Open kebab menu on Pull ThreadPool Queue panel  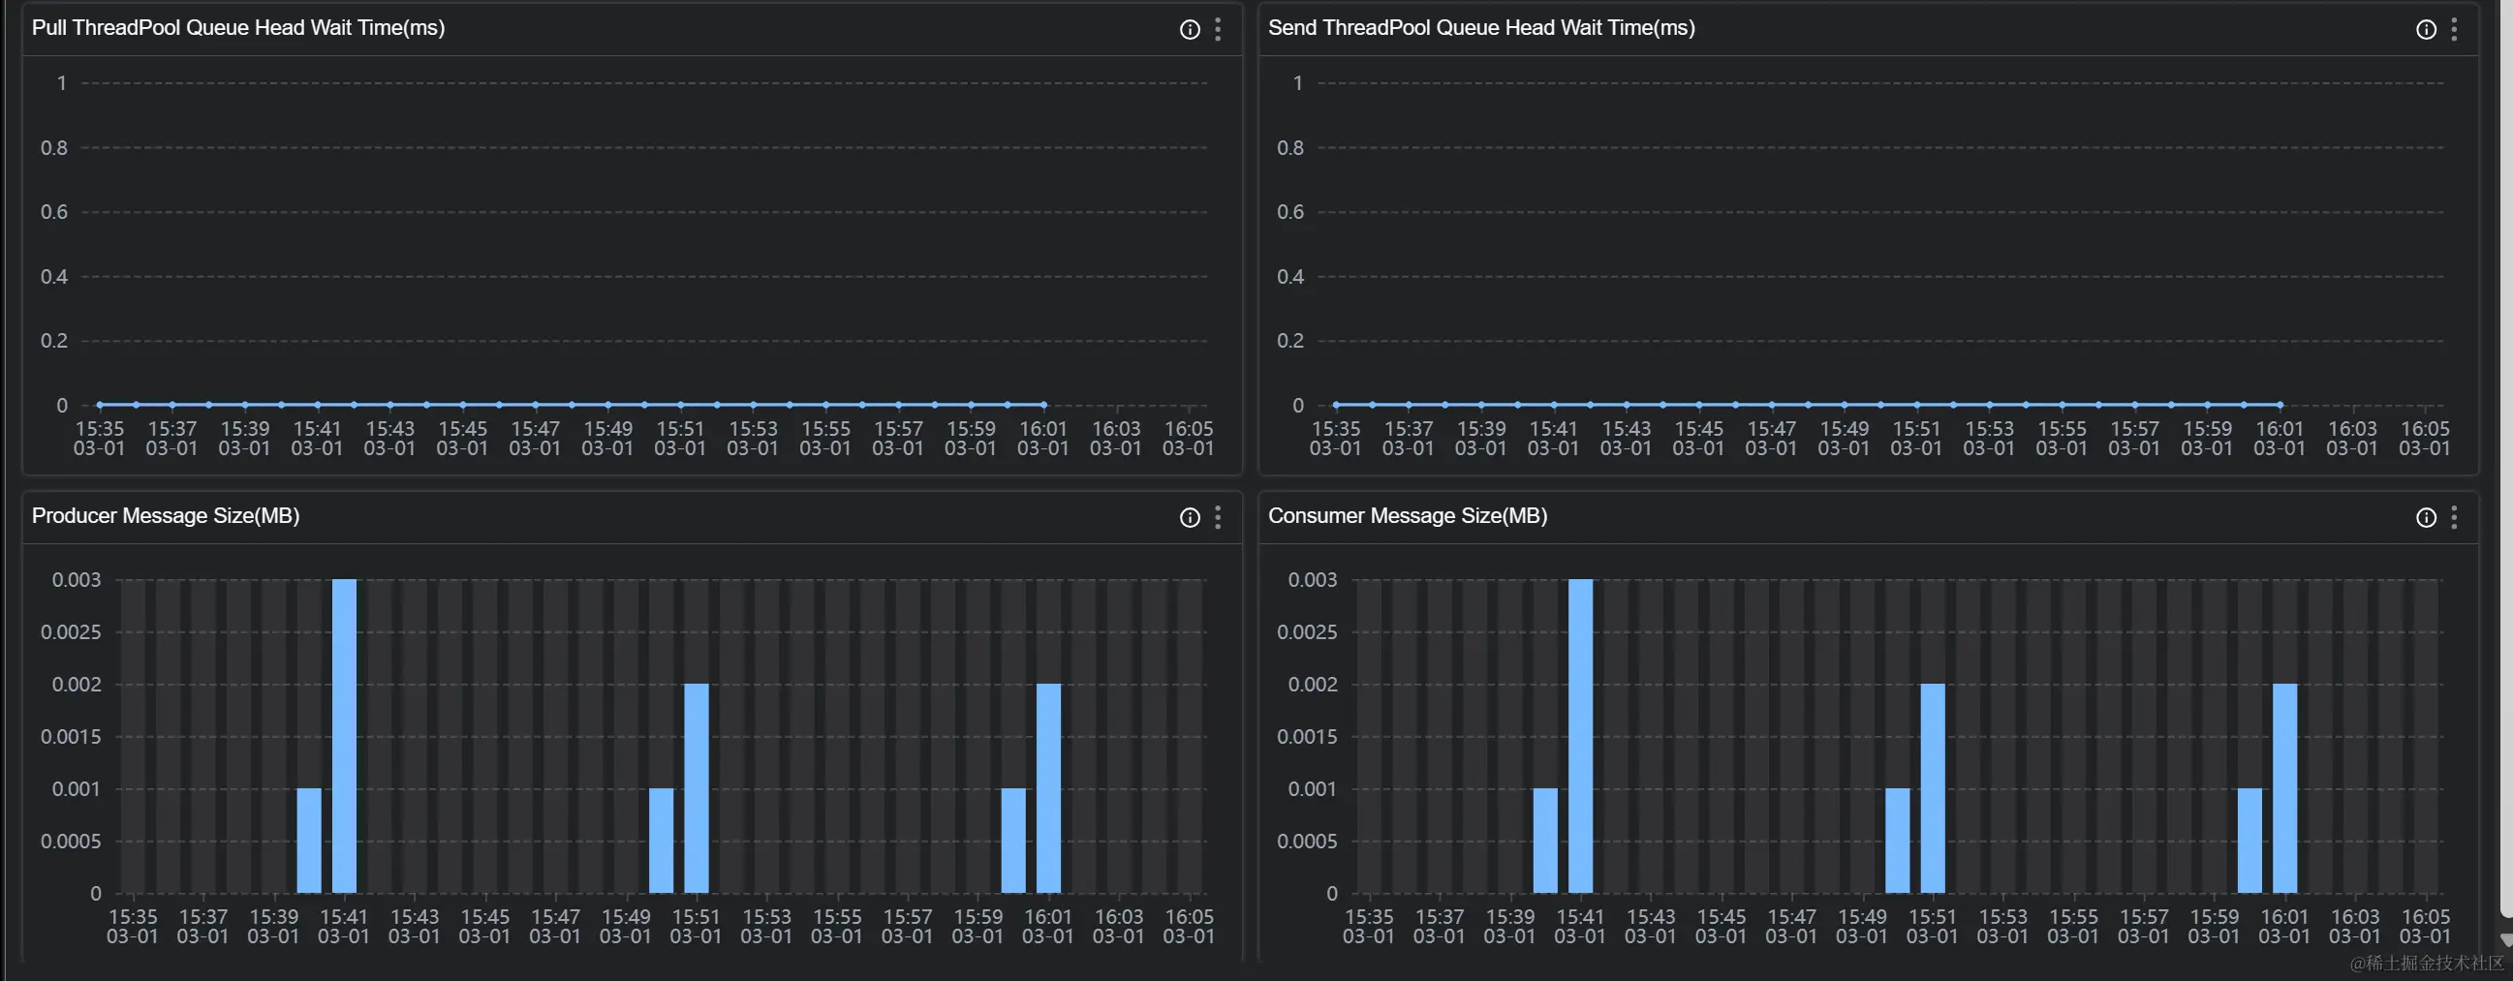tap(1218, 29)
